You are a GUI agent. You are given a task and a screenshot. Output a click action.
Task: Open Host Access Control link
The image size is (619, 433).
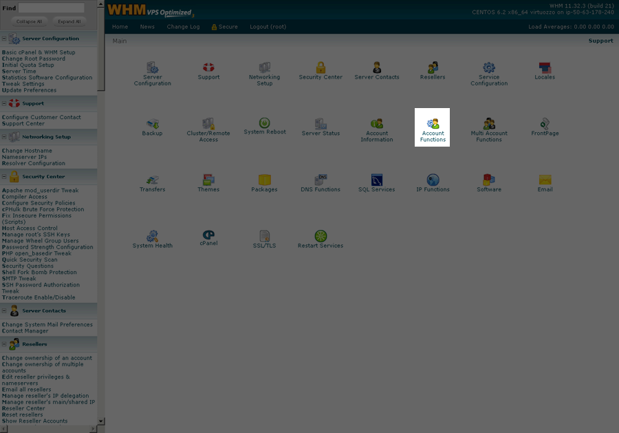(30, 228)
